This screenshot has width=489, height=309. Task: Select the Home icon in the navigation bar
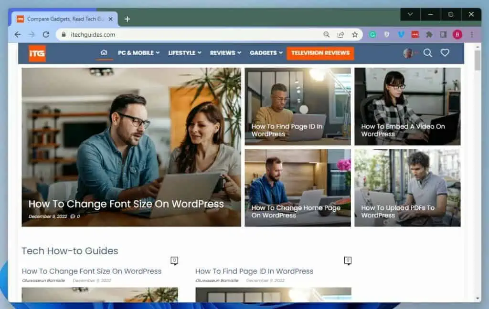(104, 52)
